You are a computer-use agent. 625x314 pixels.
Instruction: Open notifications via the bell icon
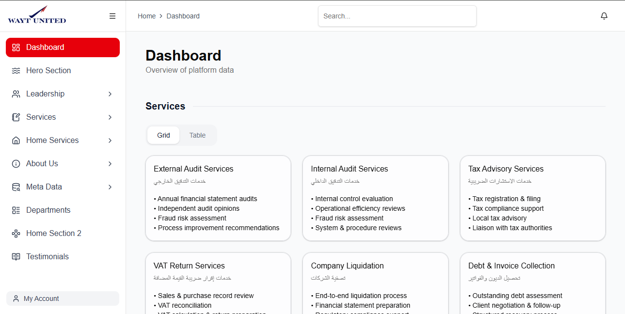(604, 16)
